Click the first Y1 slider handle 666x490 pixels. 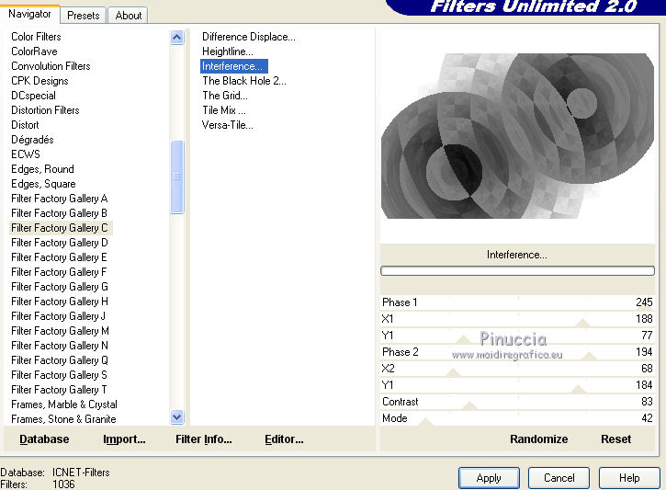(463, 339)
